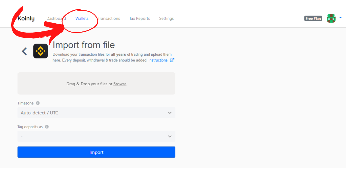
Task: Click the Drag & Drop files area
Action: (96, 84)
